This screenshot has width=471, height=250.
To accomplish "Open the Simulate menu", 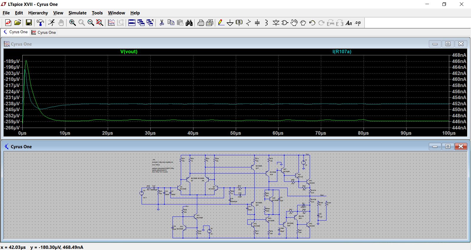I will pos(77,13).
